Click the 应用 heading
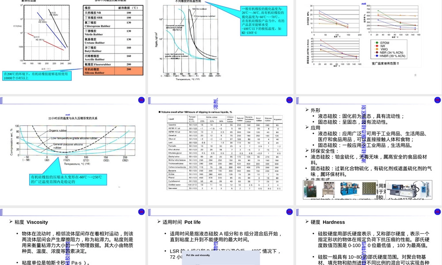The height and width of the screenshot is (265, 442). 316,128
